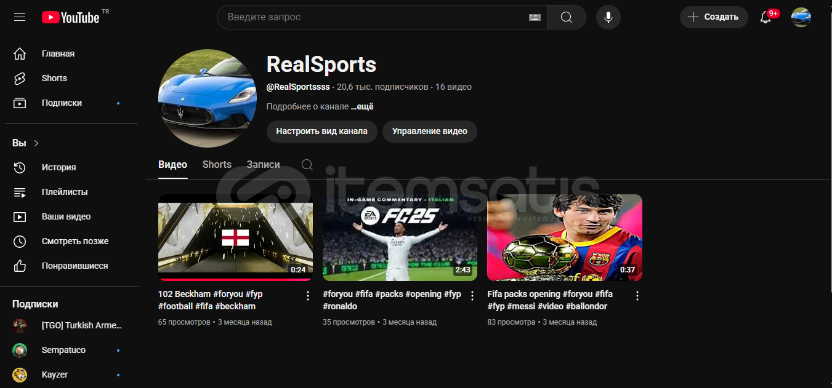
Task: Click the Понравившиеся thumbs-up icon
Action: coord(20,266)
